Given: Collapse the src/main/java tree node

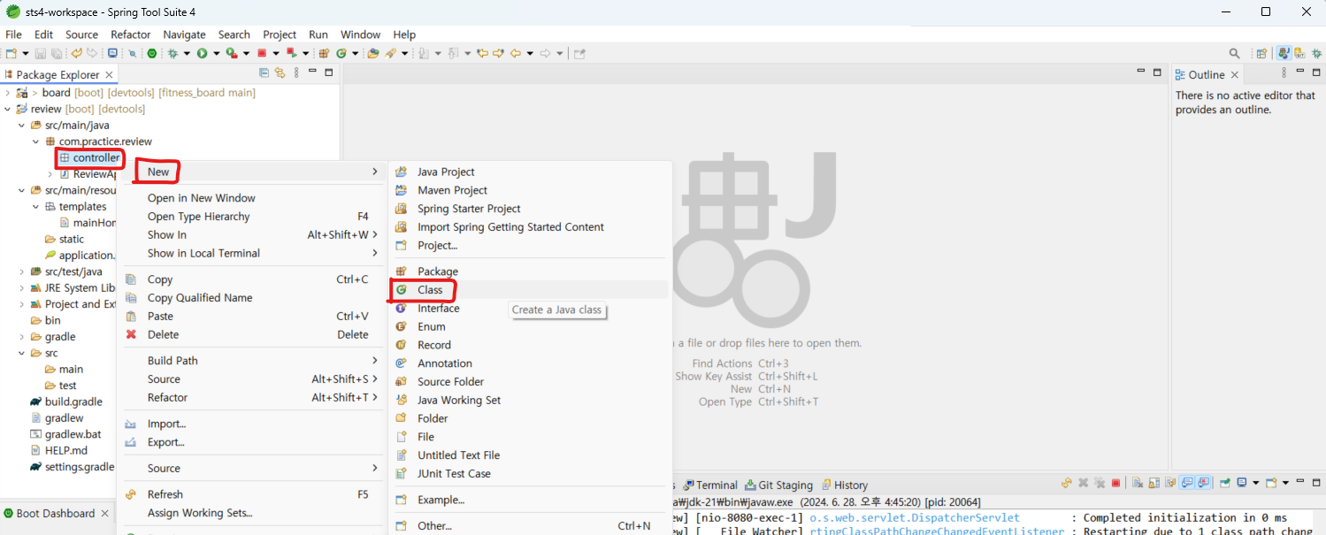Looking at the screenshot, I should pos(19,125).
